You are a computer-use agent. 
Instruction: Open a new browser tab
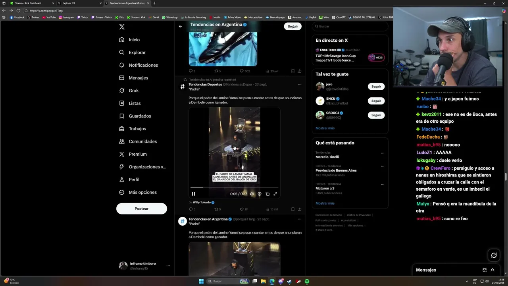tap(154, 3)
